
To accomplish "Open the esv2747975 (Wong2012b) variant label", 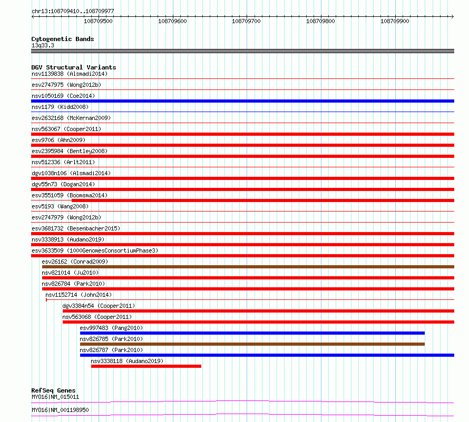I will coord(66,85).
